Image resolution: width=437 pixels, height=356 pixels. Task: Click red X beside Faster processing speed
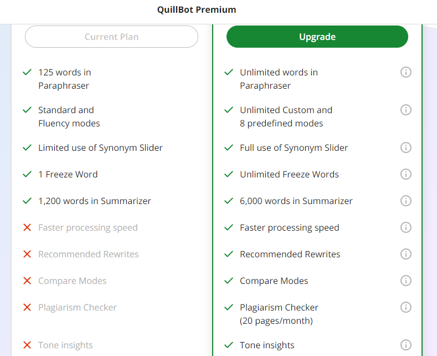point(27,228)
